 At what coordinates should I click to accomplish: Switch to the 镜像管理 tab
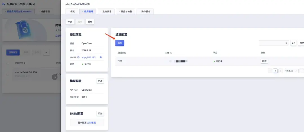44,12
